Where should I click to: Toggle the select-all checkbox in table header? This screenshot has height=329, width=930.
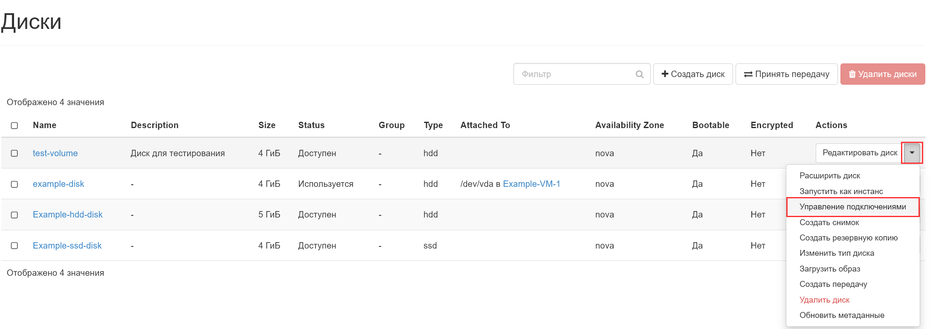pyautogui.click(x=14, y=126)
